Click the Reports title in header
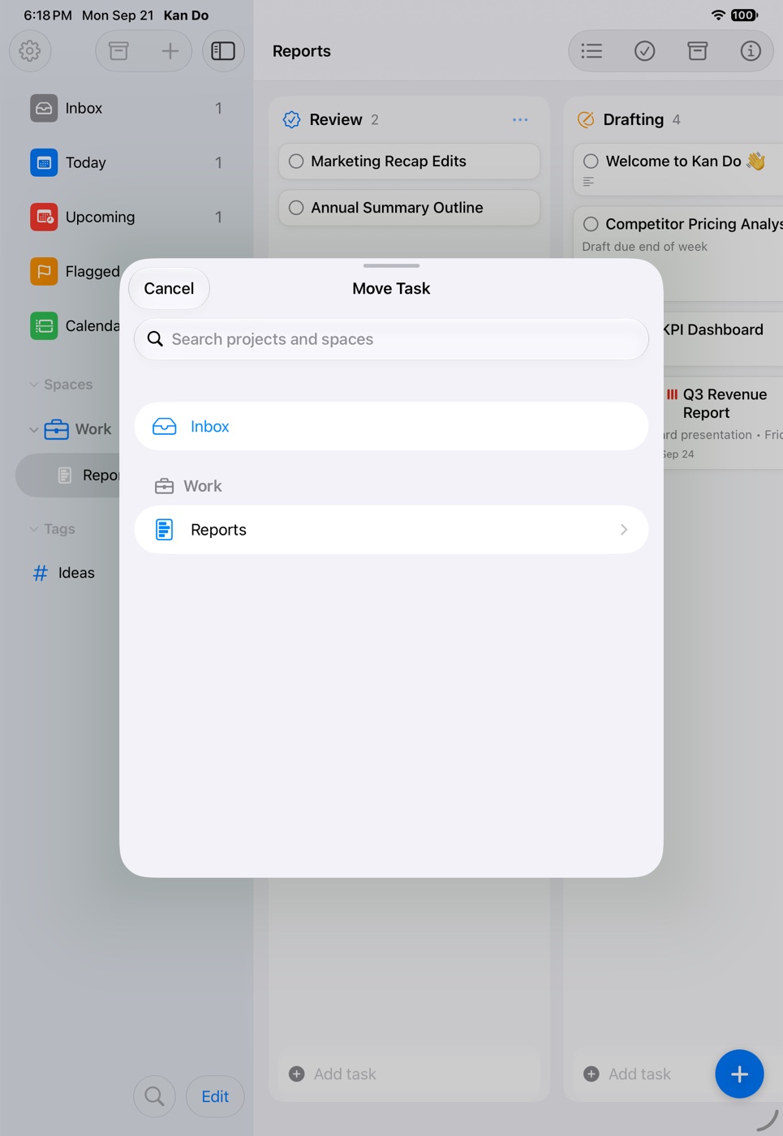Viewport: 783px width, 1136px height. pyautogui.click(x=302, y=51)
